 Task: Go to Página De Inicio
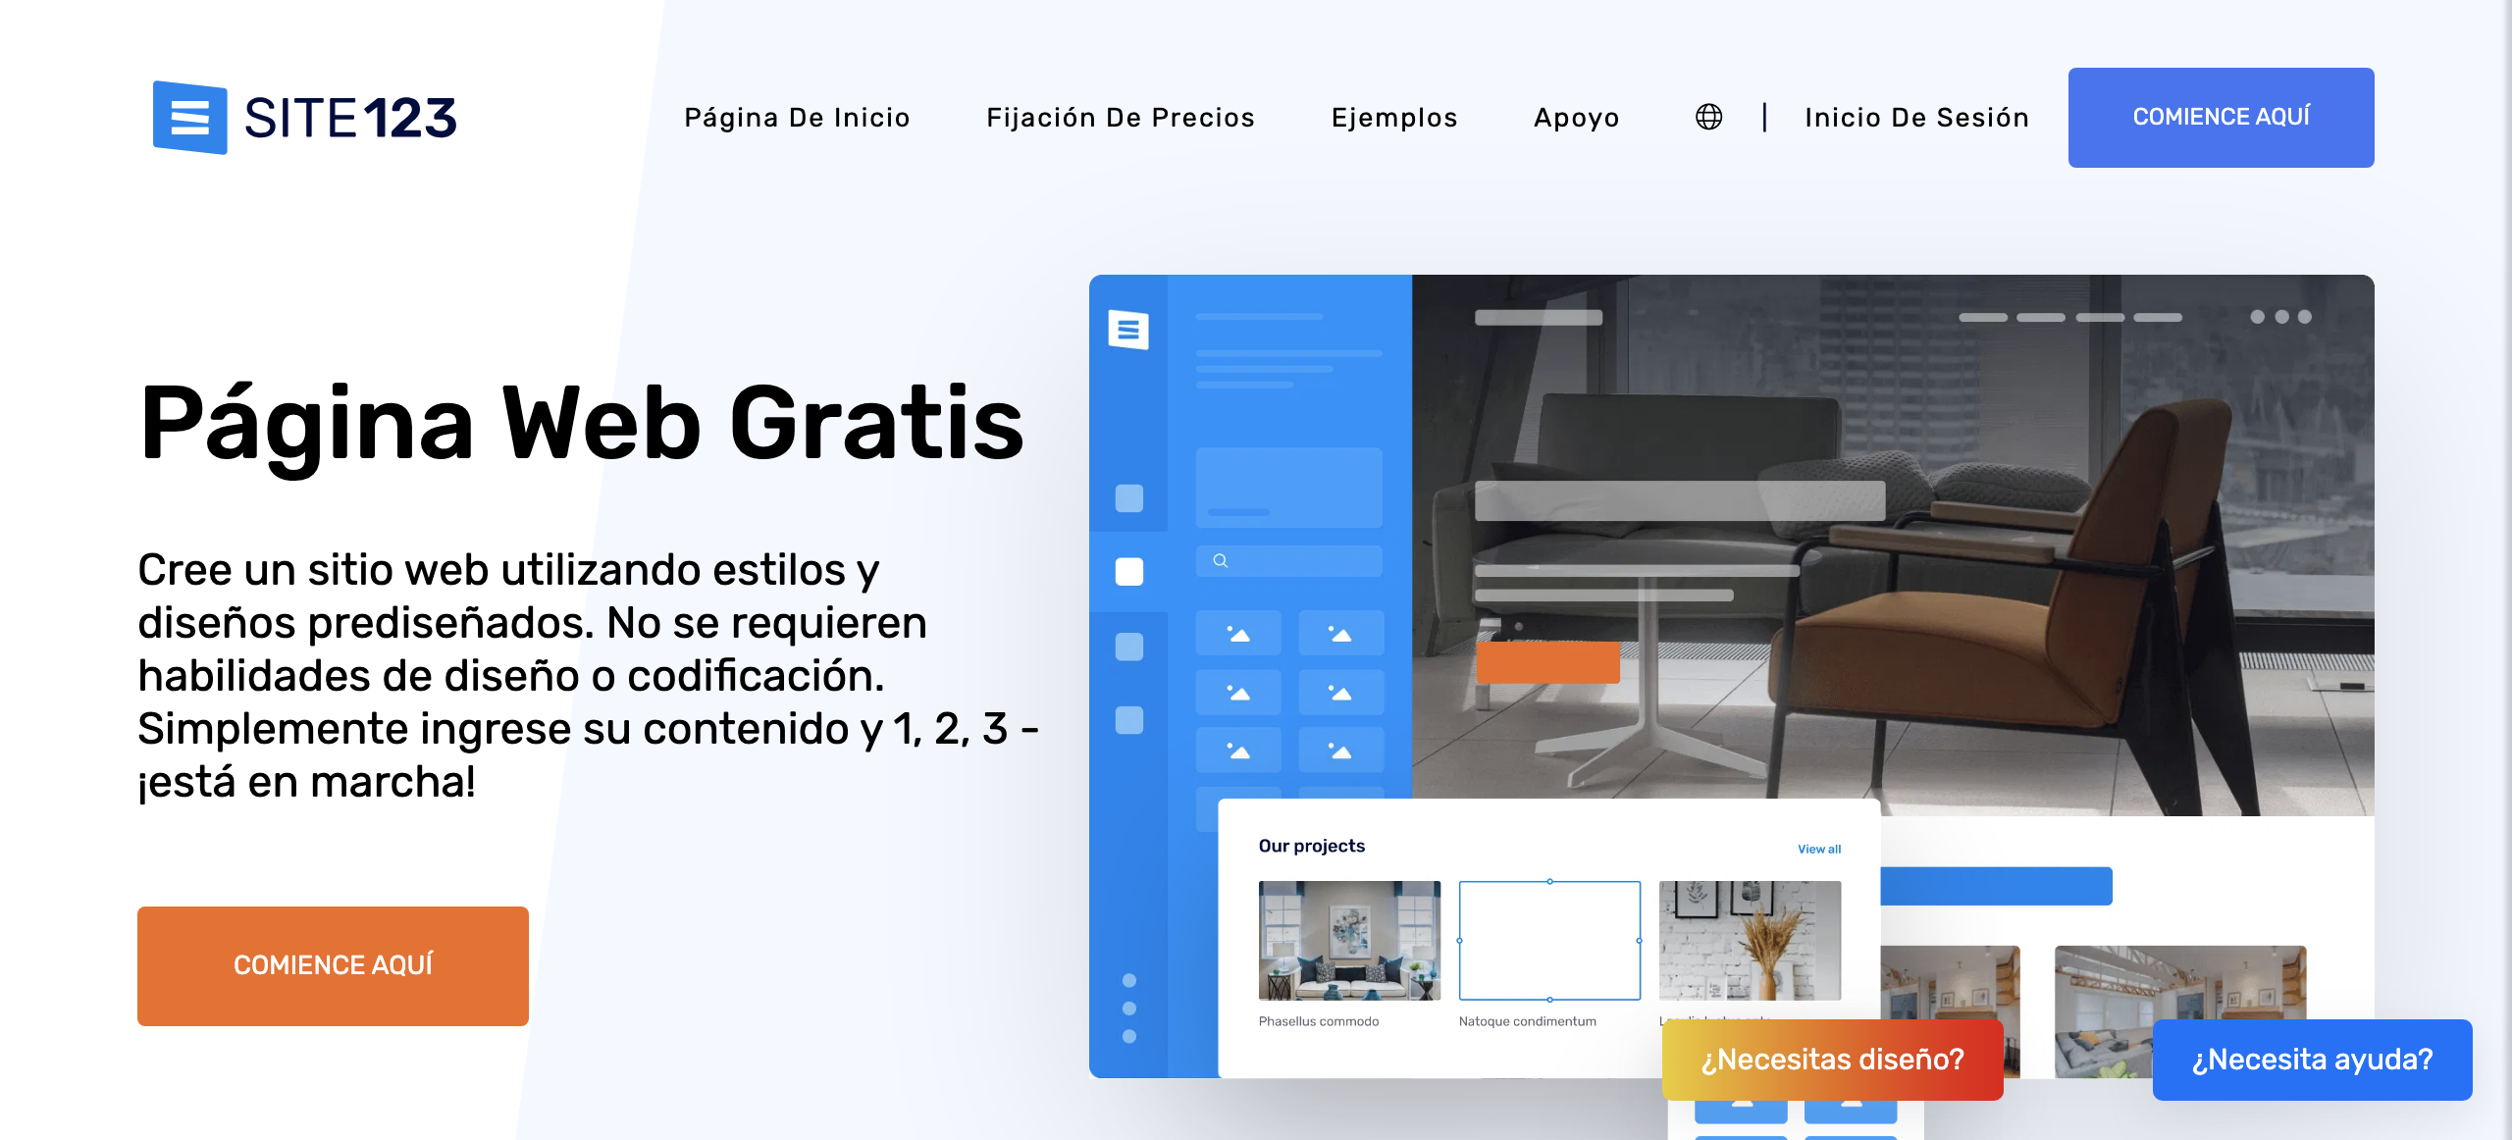point(797,118)
